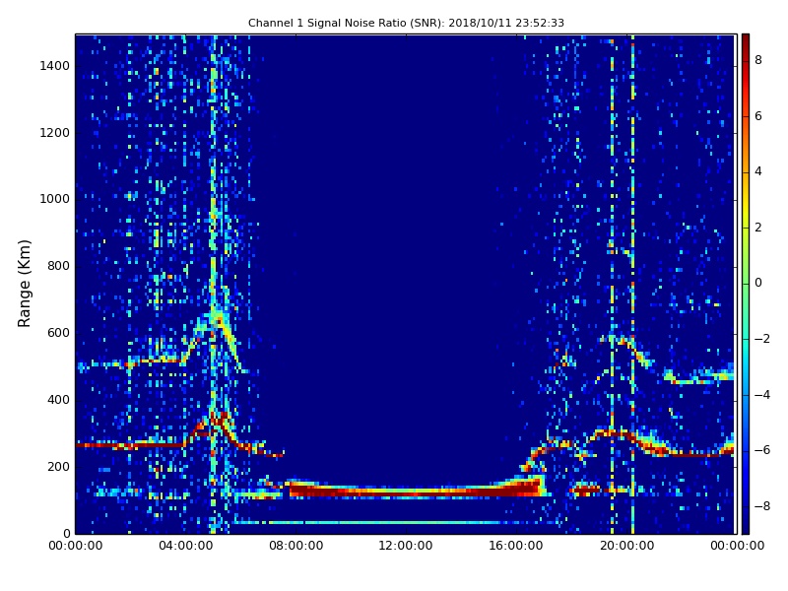The height and width of the screenshot is (591, 788).
Task: Click the 04:00:00 time axis label
Action: 185,546
